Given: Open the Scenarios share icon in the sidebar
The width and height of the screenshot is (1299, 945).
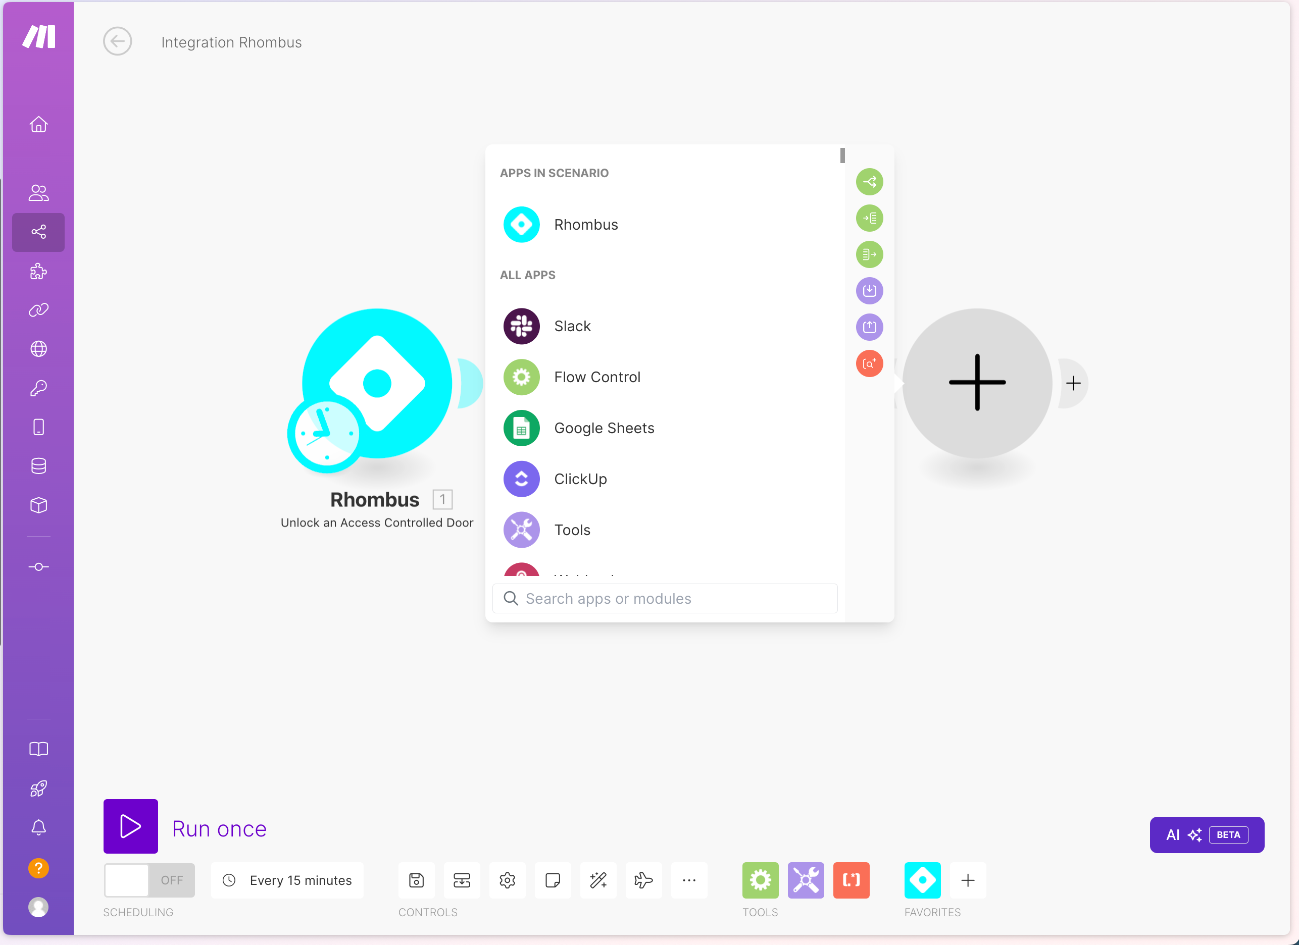Looking at the screenshot, I should pyautogui.click(x=38, y=232).
